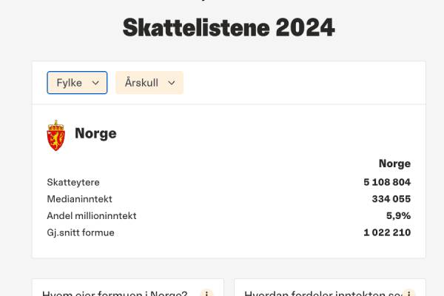Open the Fylke dropdown
This screenshot has height=296, width=444.
coord(77,83)
